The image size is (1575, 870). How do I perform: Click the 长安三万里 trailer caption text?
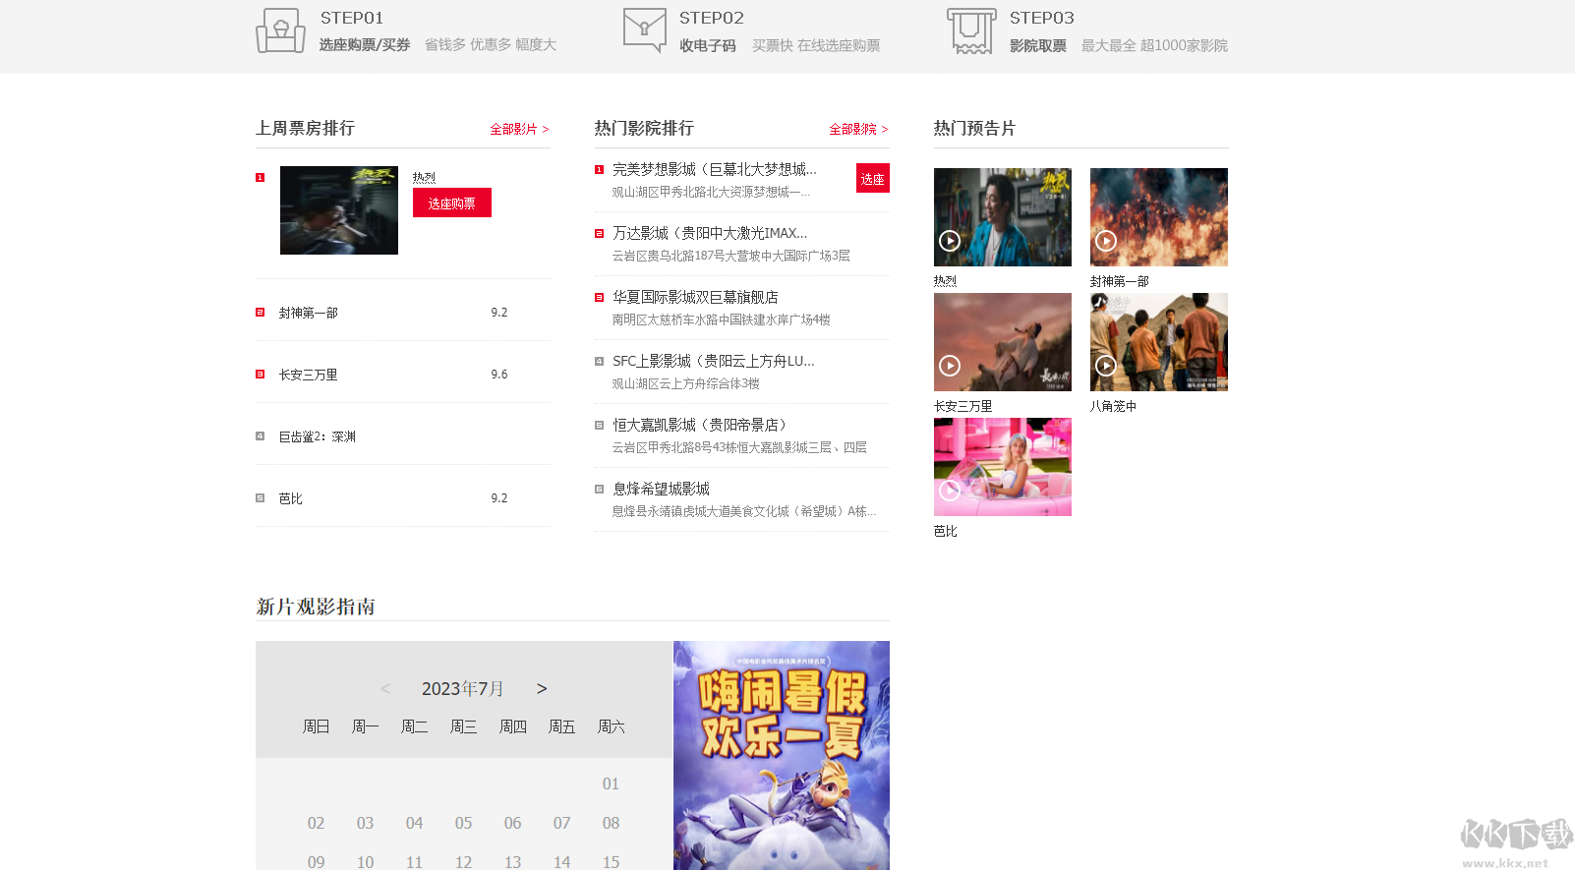point(963,406)
